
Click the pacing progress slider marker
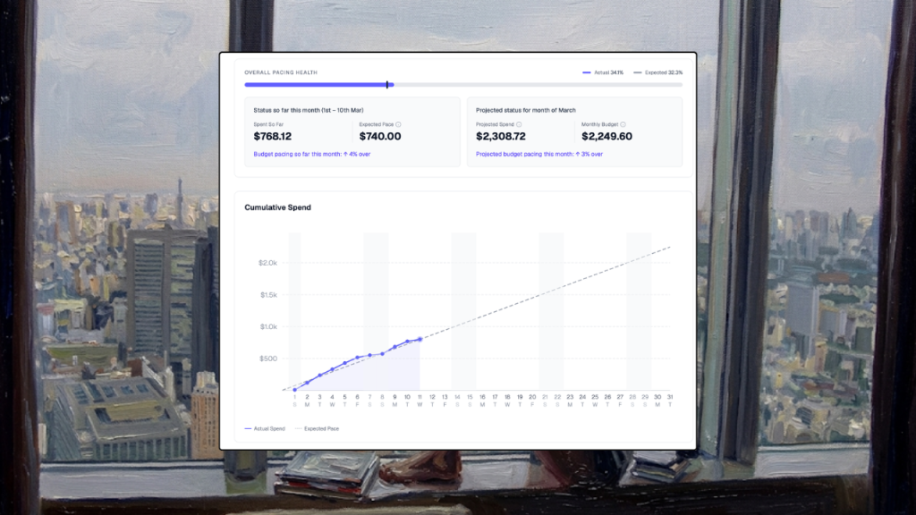(x=388, y=85)
